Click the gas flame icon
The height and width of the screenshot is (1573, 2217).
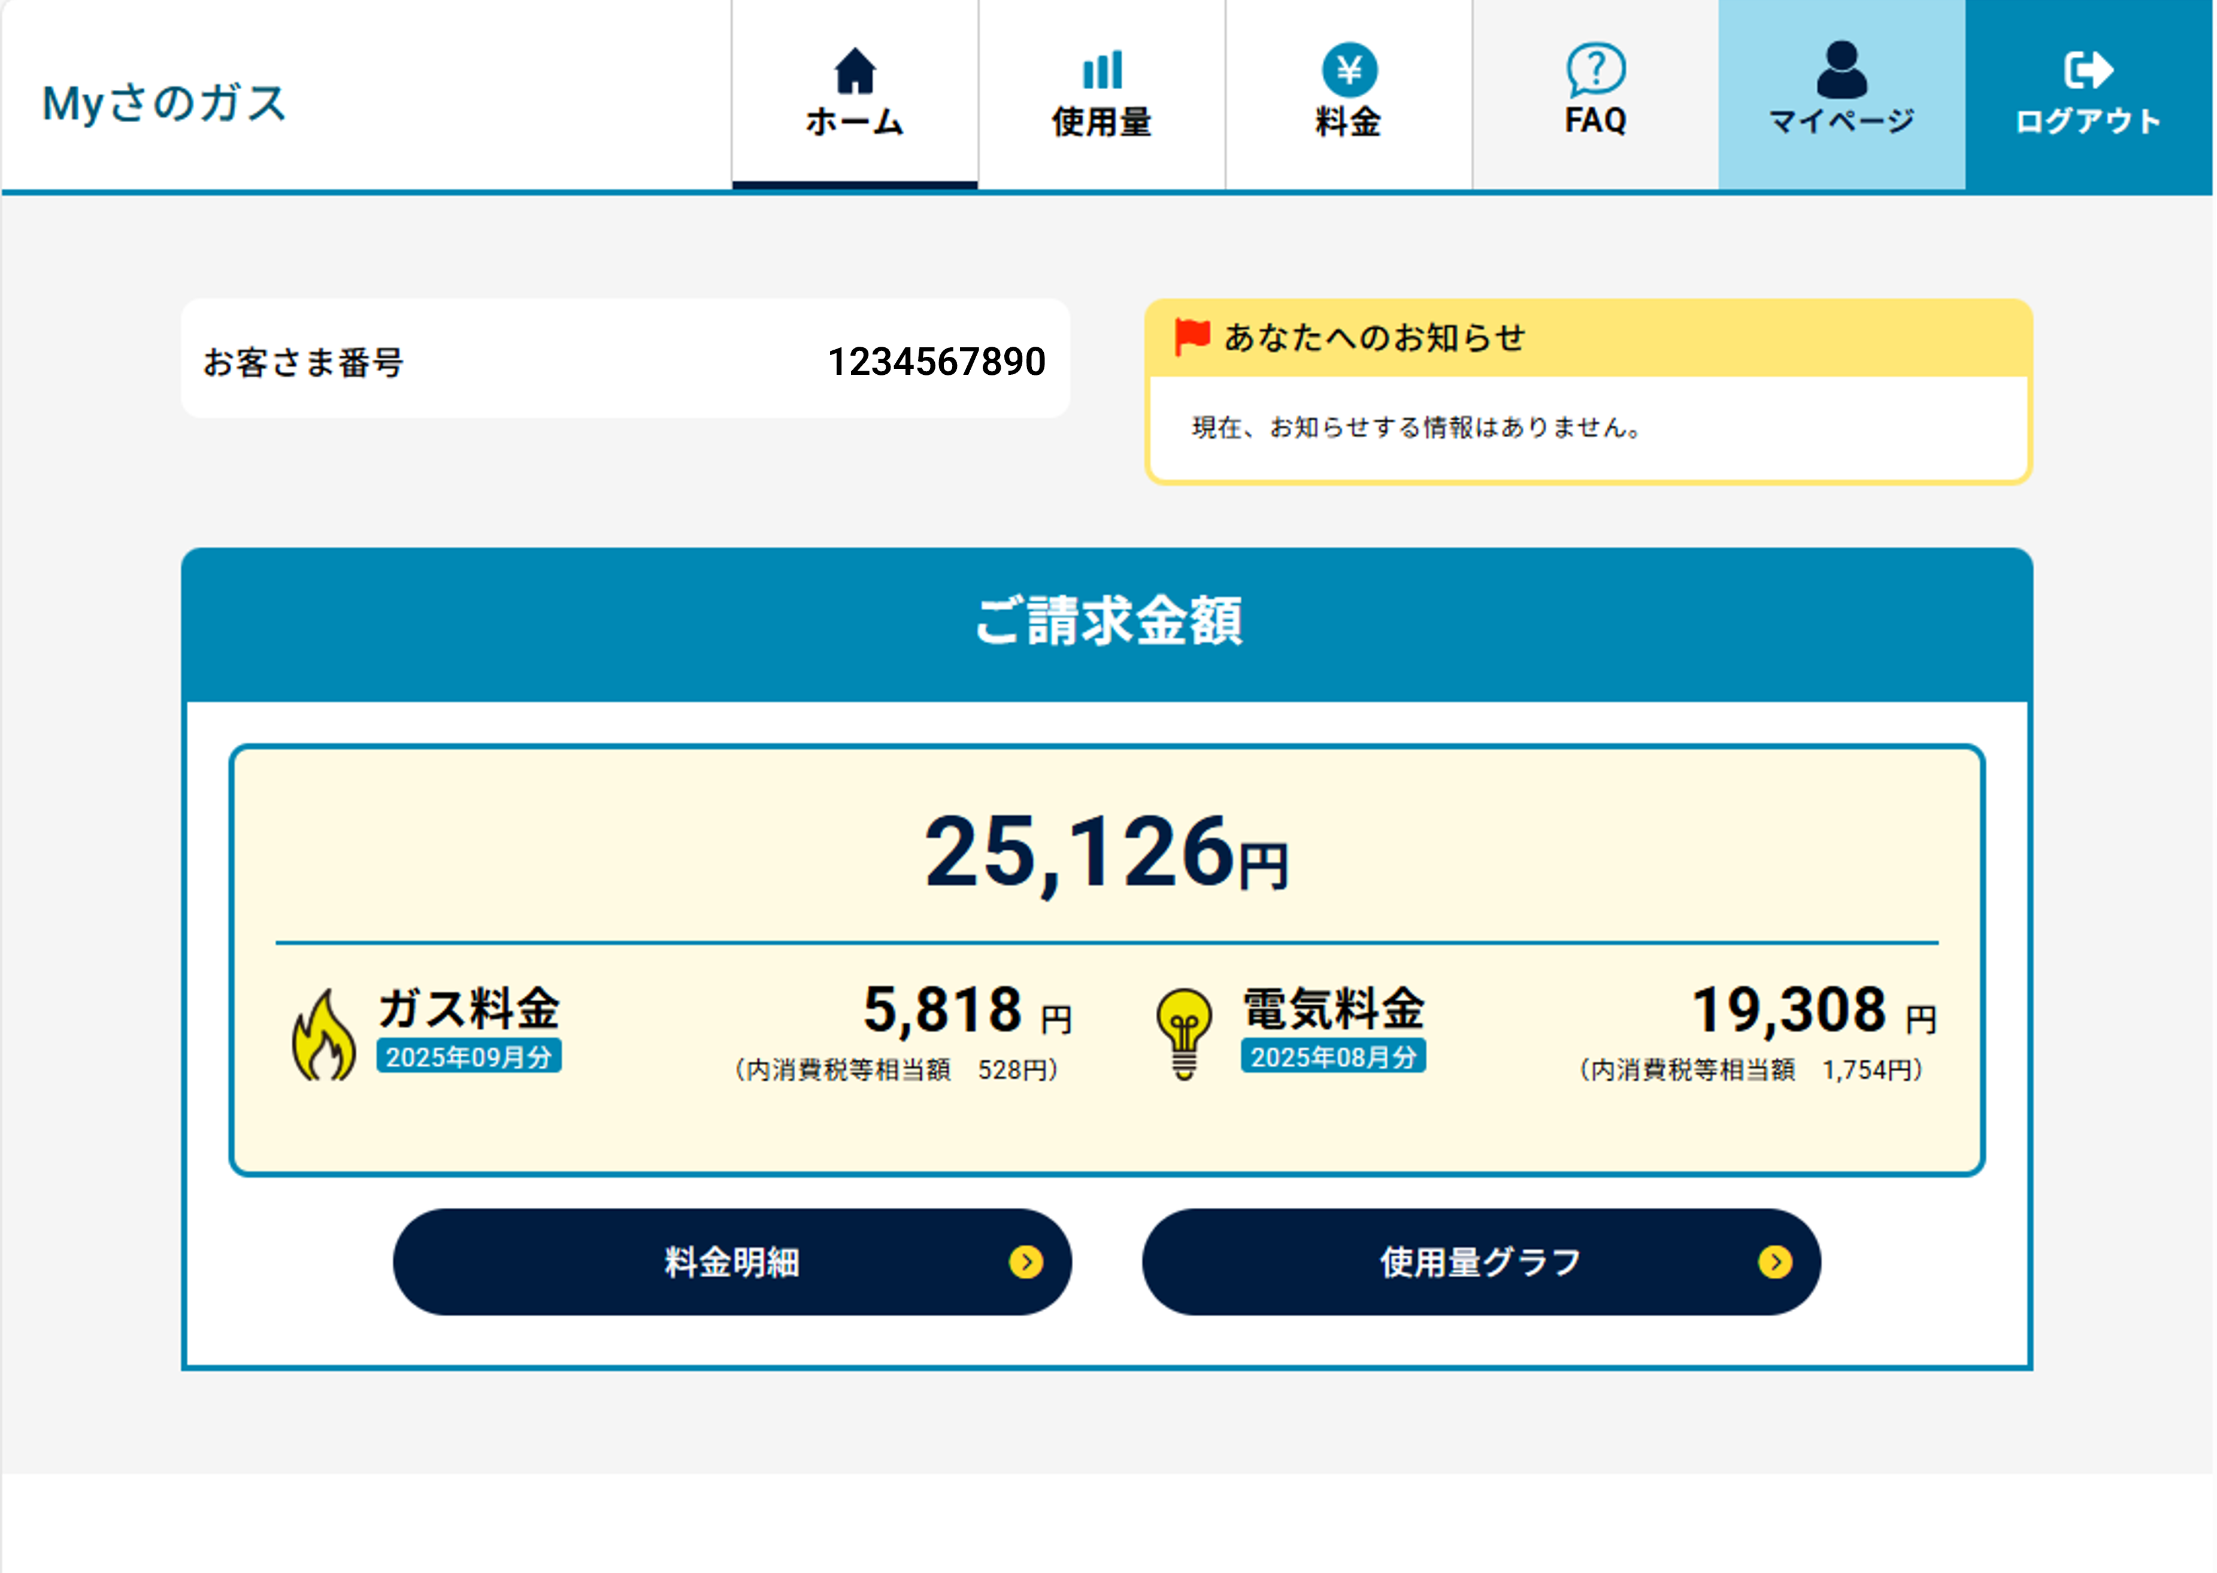click(323, 1036)
